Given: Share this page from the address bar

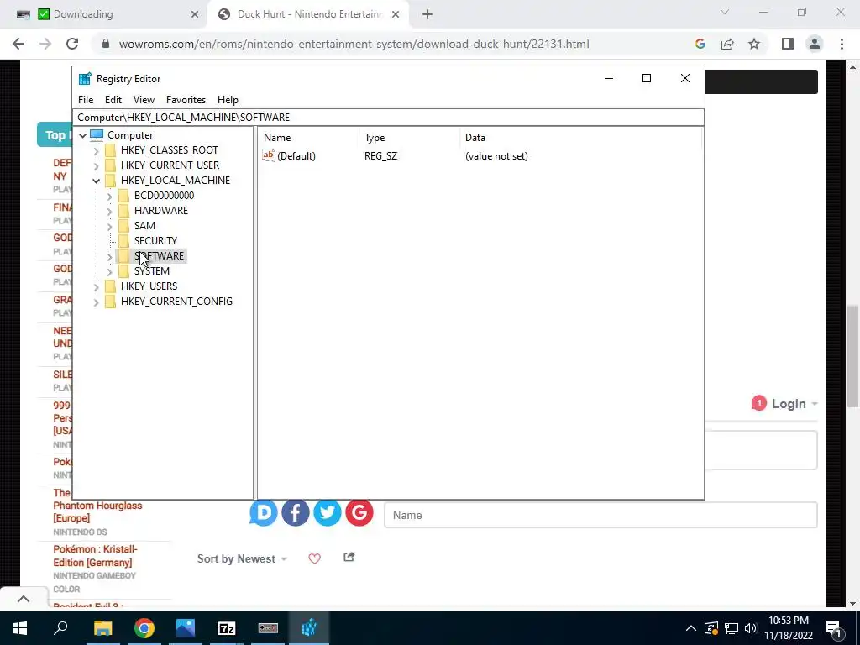Looking at the screenshot, I should click(x=727, y=44).
